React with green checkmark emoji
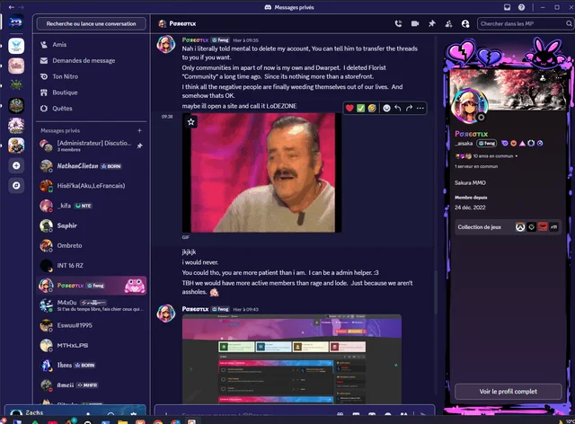 361,108
